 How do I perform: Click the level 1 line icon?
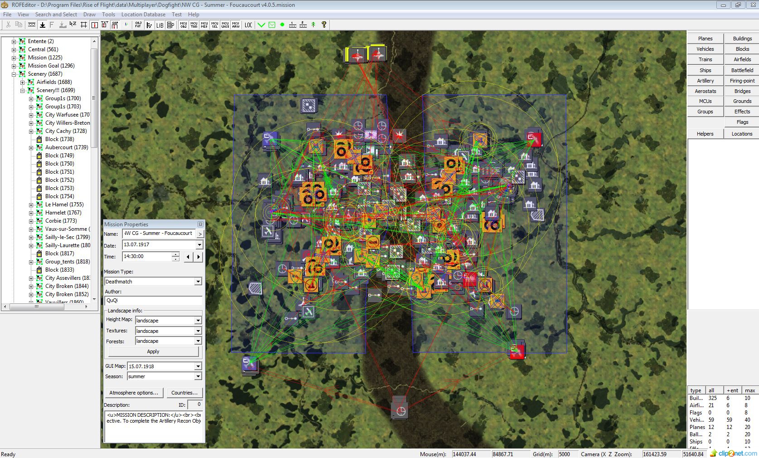click(293, 24)
